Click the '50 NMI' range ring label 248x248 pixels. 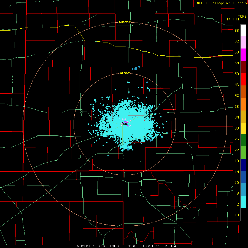click(x=125, y=73)
